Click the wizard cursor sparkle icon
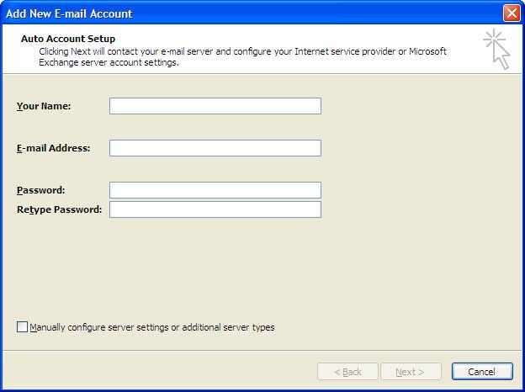 (x=497, y=49)
